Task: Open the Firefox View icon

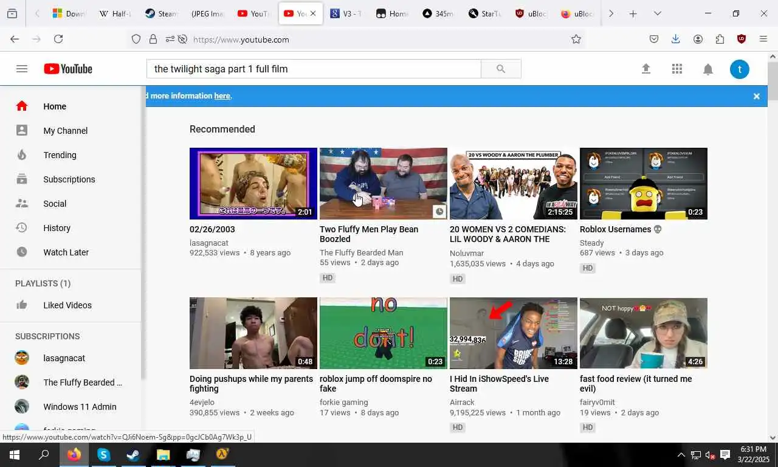Action: point(12,13)
